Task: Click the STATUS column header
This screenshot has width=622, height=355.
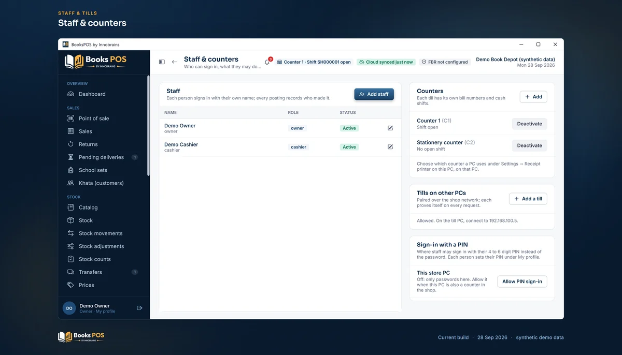Action: click(348, 112)
